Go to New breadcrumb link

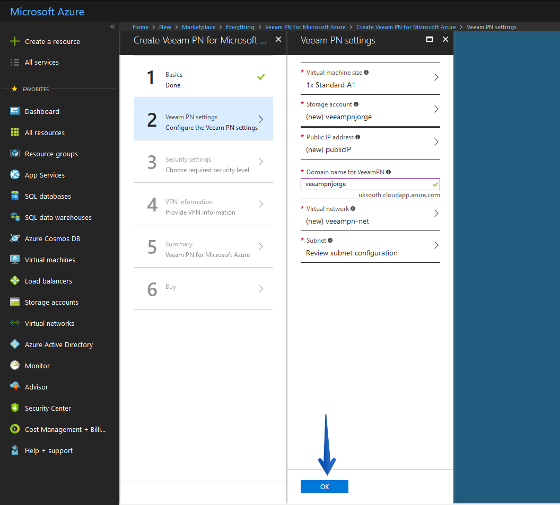click(165, 27)
